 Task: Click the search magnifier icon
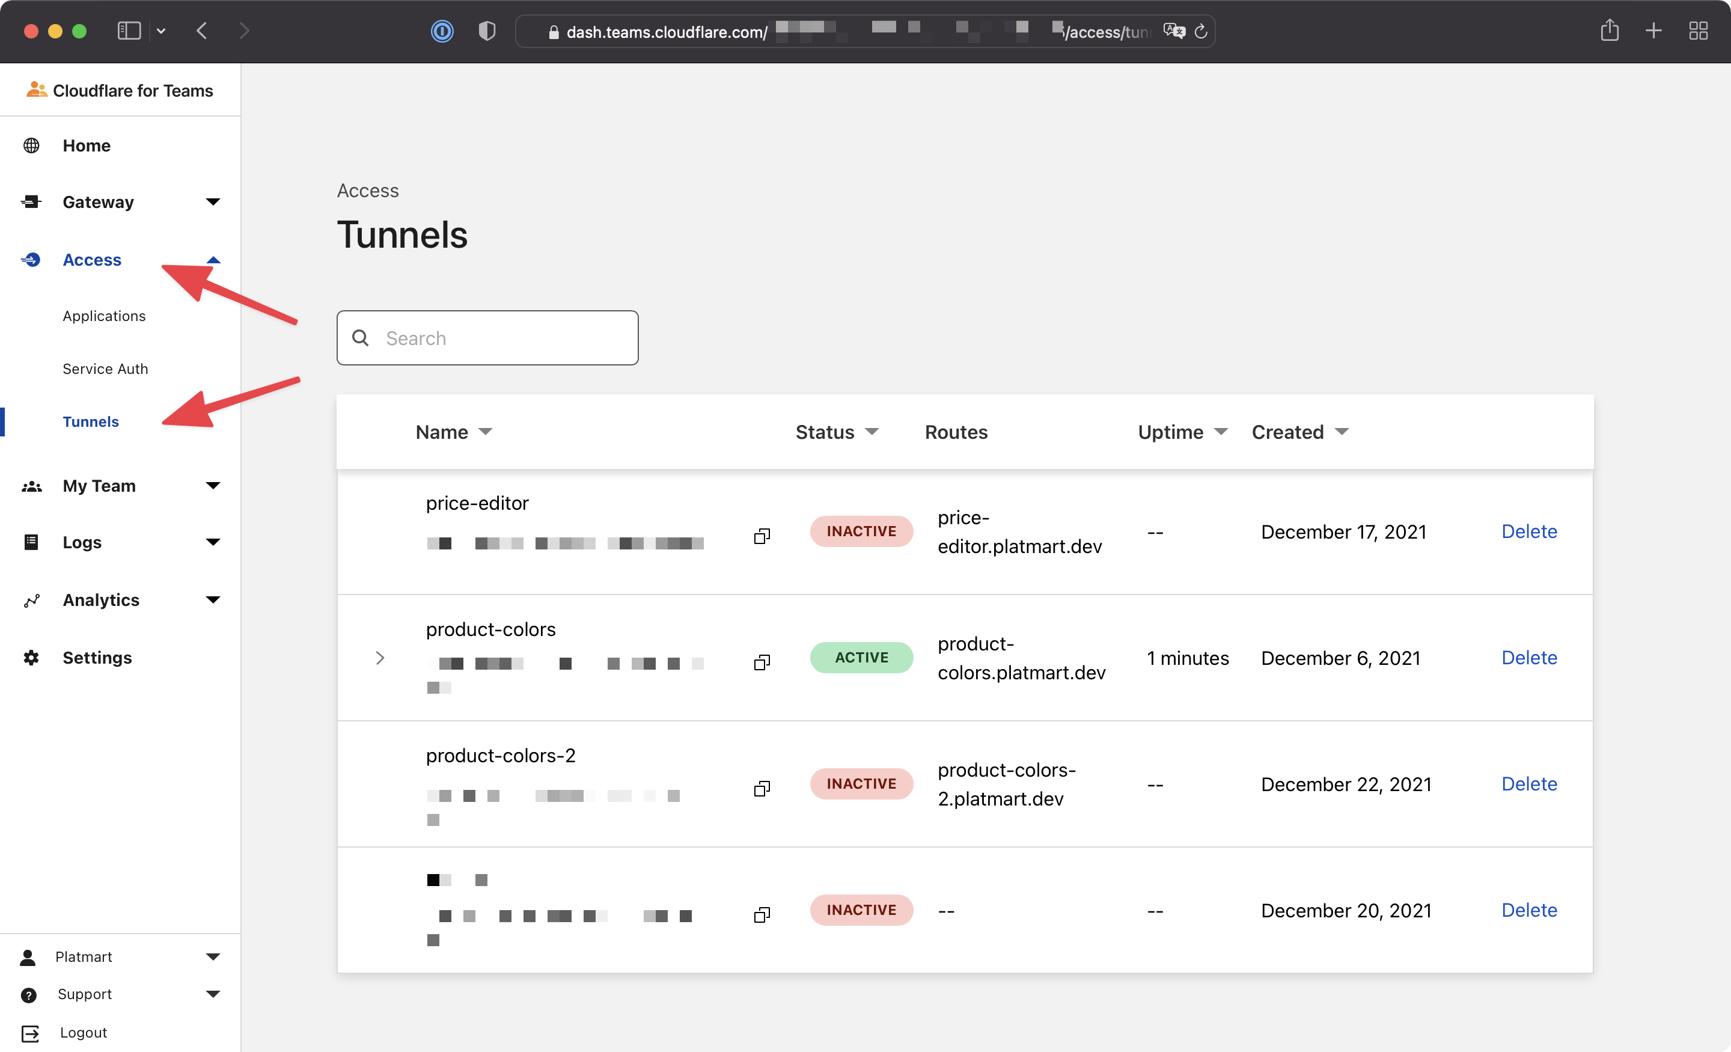coord(361,338)
